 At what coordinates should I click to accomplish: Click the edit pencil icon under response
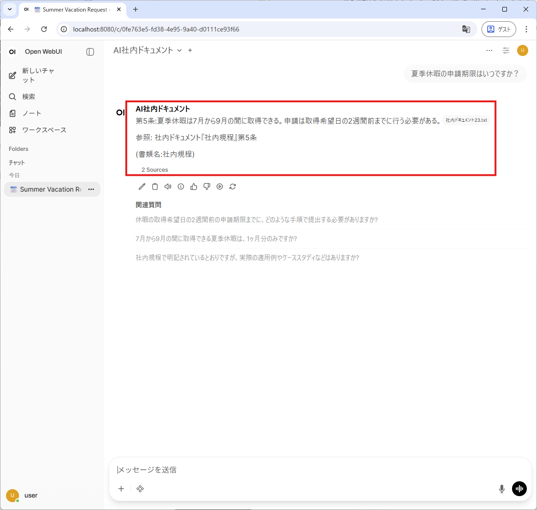pyautogui.click(x=142, y=187)
